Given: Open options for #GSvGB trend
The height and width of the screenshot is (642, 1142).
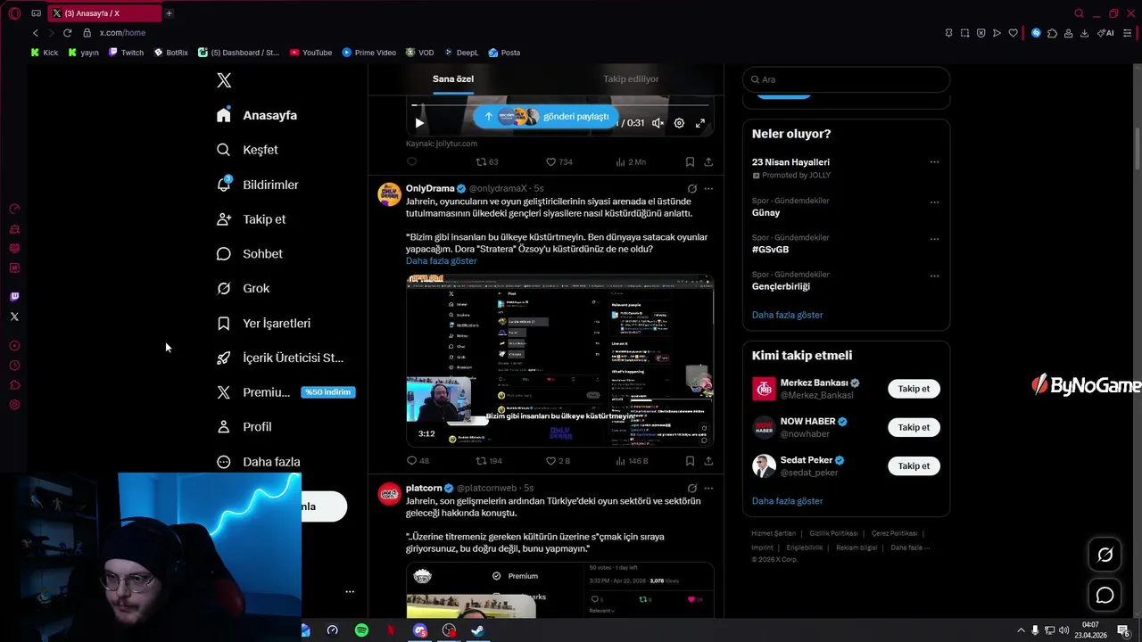Looking at the screenshot, I should (x=934, y=239).
